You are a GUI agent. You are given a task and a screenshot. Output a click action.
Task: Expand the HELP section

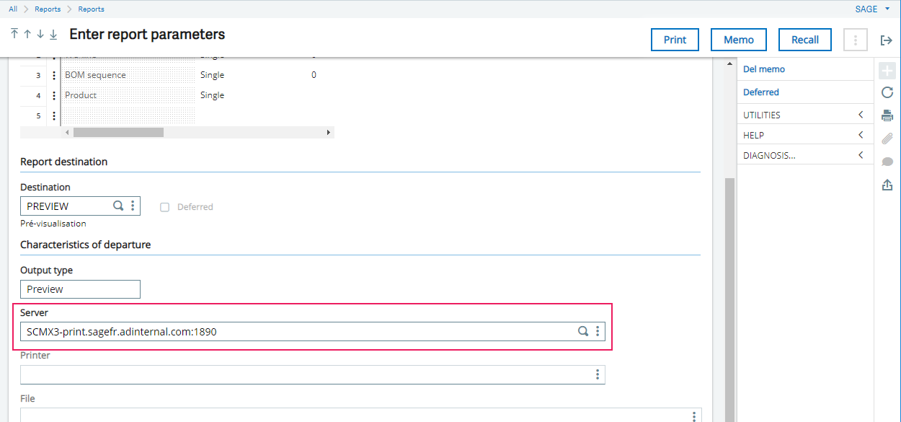point(805,136)
